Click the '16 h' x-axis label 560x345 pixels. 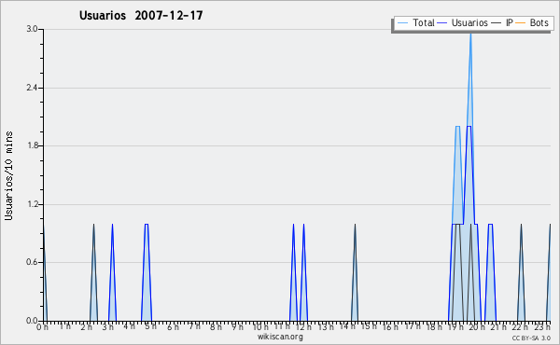point(390,326)
